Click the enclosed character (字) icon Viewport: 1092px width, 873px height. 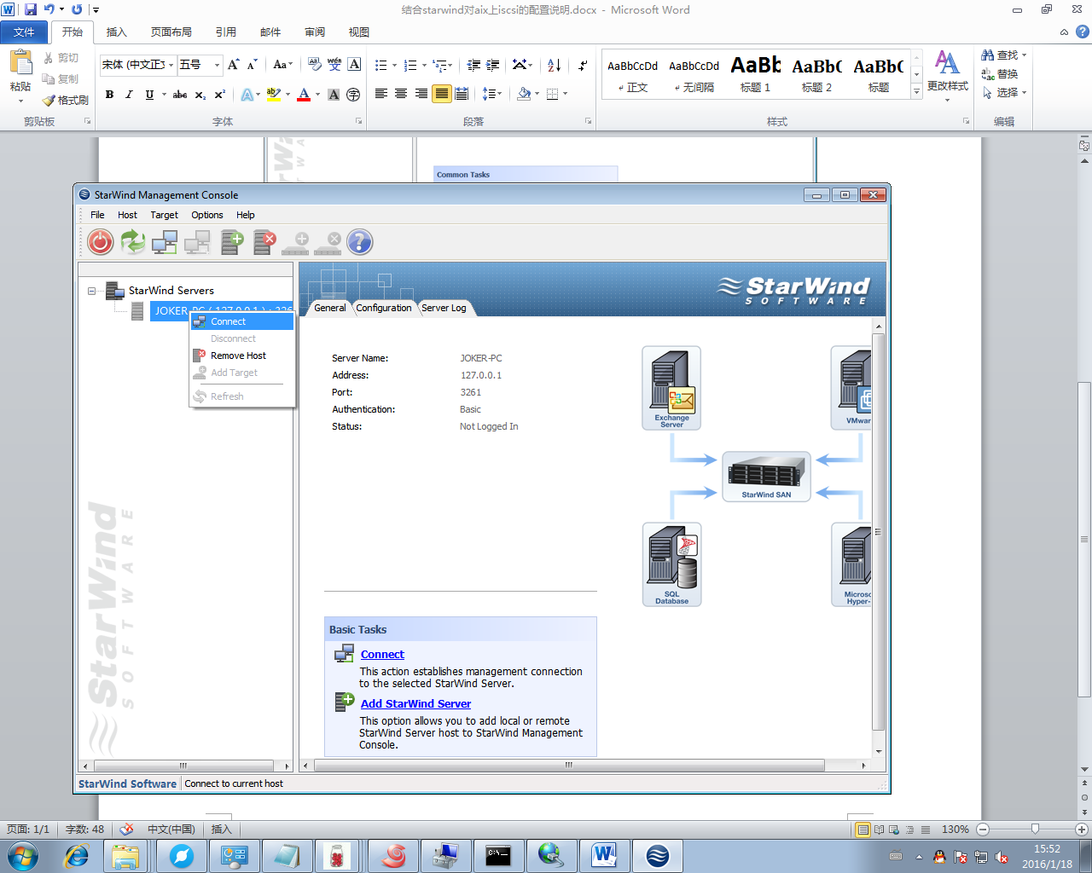coord(353,95)
